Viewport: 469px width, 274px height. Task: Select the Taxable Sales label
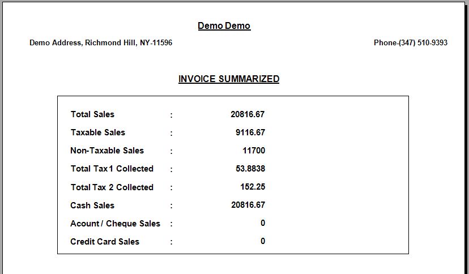click(x=98, y=132)
